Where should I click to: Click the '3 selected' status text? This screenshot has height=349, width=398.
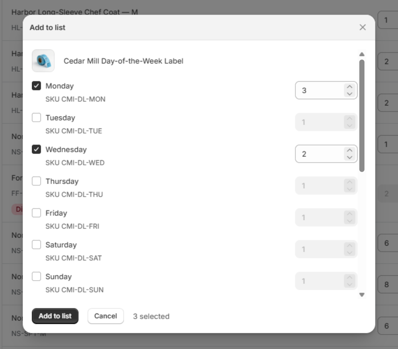click(x=151, y=317)
